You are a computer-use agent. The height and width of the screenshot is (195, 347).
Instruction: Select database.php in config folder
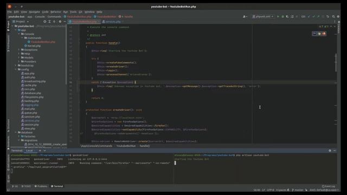point(31,93)
